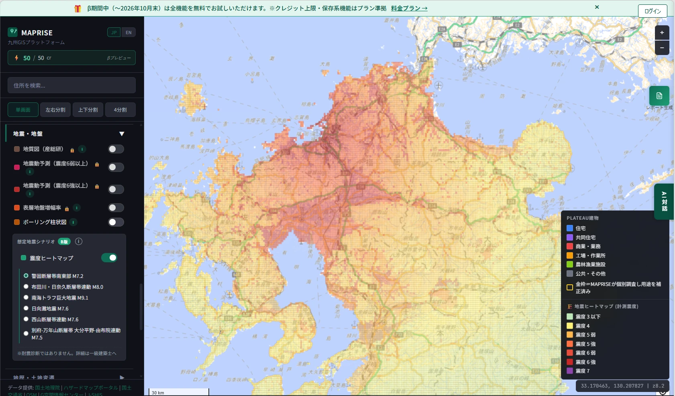This screenshot has width=675, height=396.
Task: Click the 30 km scale bar
Action: pos(179,392)
